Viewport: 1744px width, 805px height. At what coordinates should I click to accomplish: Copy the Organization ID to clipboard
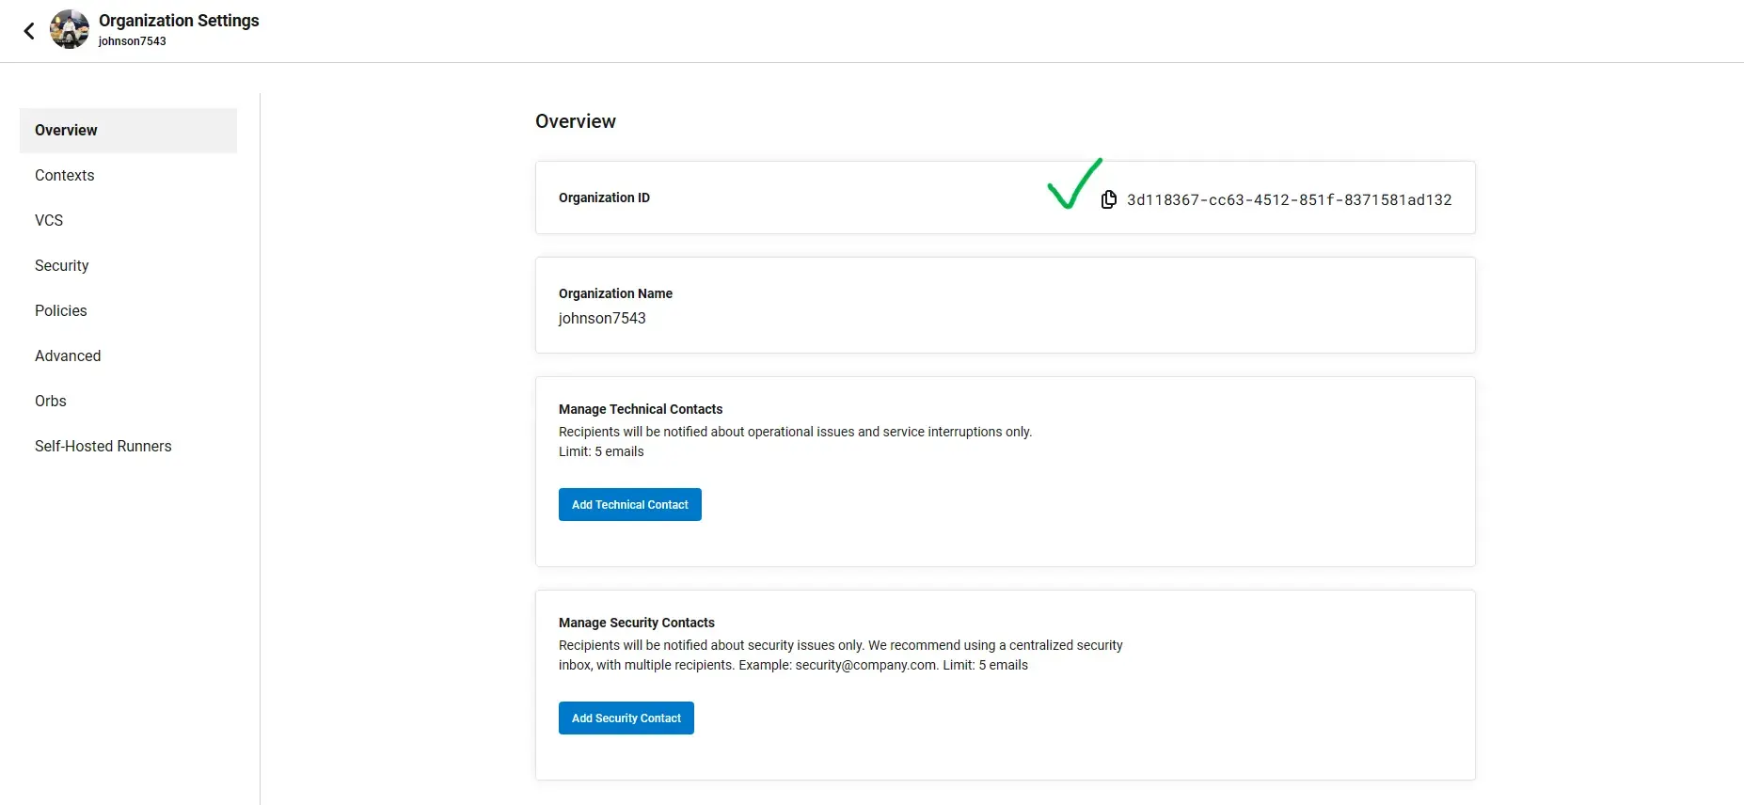pyautogui.click(x=1109, y=199)
